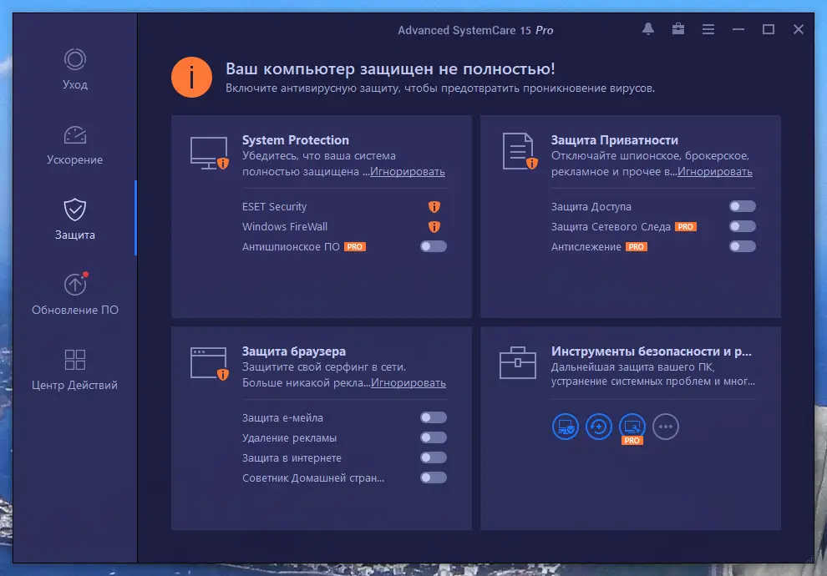Maximize the Advanced SystemCare window
The height and width of the screenshot is (576, 827).
click(x=769, y=29)
